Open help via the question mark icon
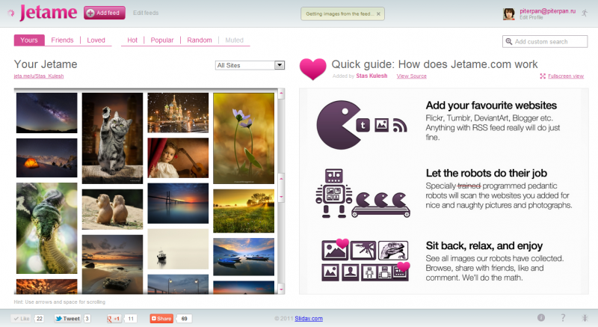598x327 pixels. tap(563, 317)
